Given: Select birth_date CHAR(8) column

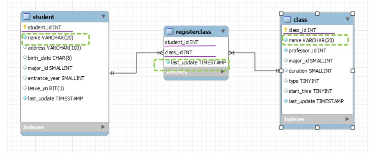Looking at the screenshot, I should [x=50, y=58].
